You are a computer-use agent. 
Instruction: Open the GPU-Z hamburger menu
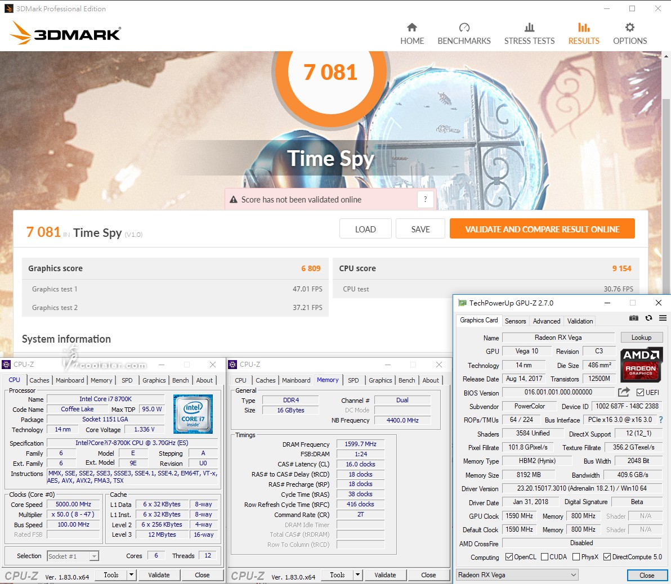pos(663,318)
